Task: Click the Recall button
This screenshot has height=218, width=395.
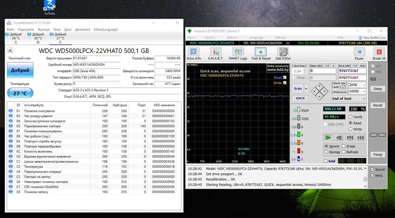Action: coord(378,105)
